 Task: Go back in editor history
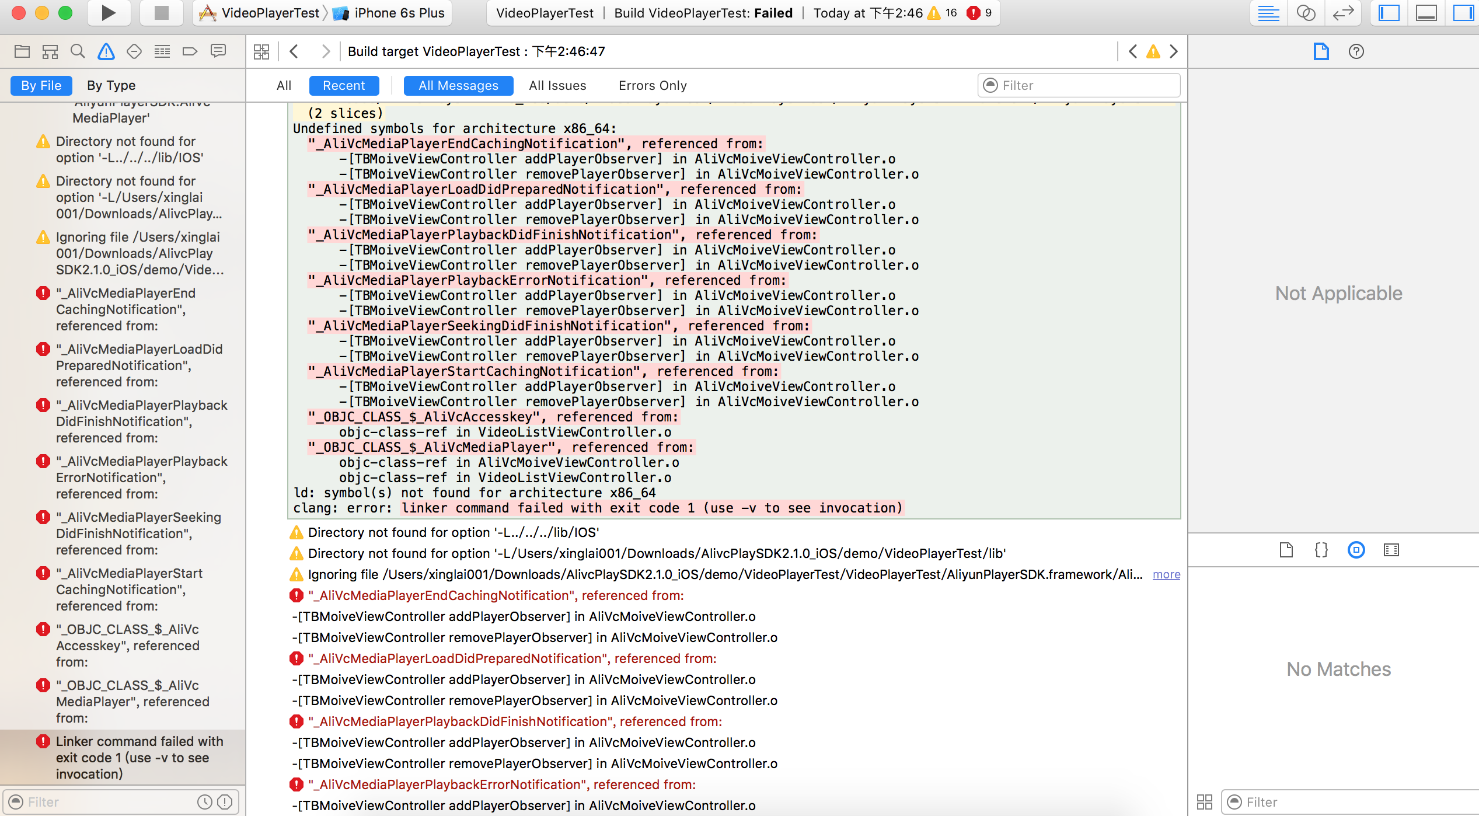[294, 51]
